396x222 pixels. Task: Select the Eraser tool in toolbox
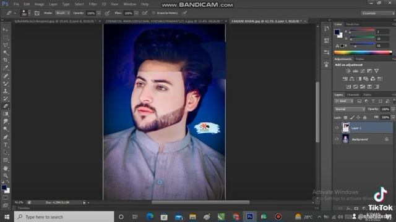pos(6,106)
